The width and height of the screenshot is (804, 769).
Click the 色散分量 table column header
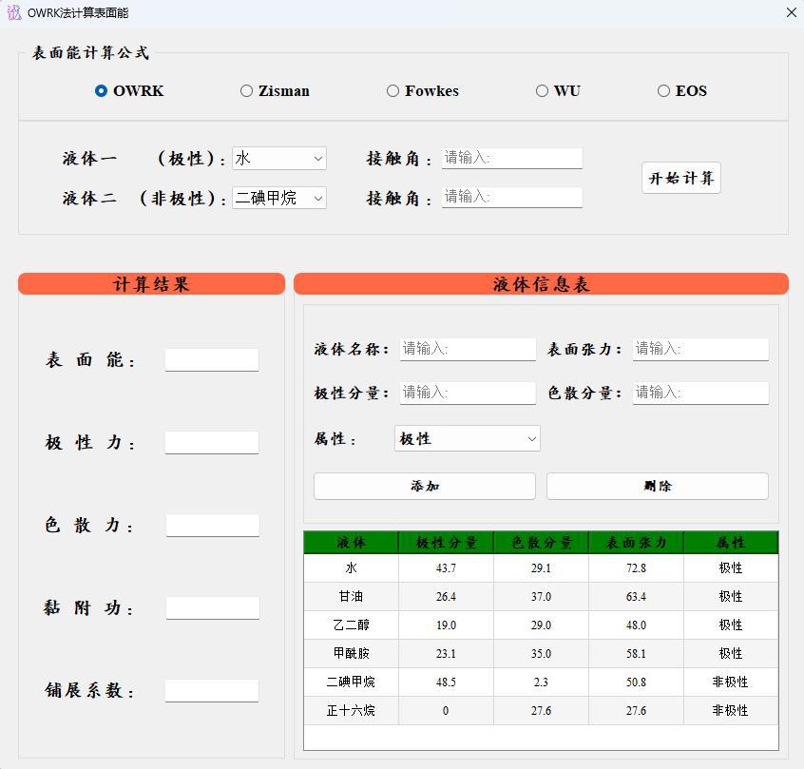click(541, 543)
